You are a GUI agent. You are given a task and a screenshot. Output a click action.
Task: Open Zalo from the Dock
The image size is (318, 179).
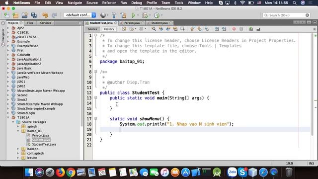[x=232, y=173]
